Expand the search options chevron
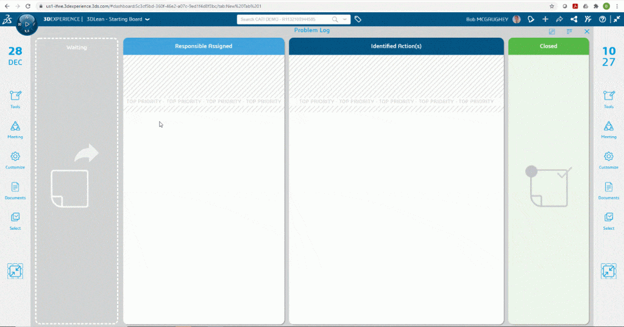Screen dimensions: 624x327 tap(346, 19)
